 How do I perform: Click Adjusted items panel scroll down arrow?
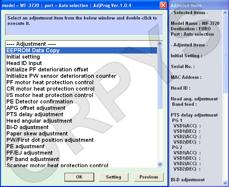click(x=225, y=183)
